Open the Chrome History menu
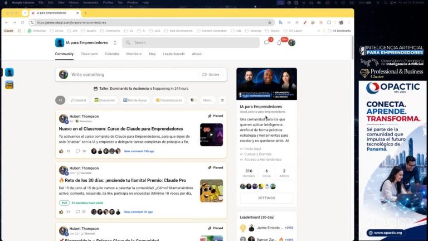428x241 pixels. [74, 3]
